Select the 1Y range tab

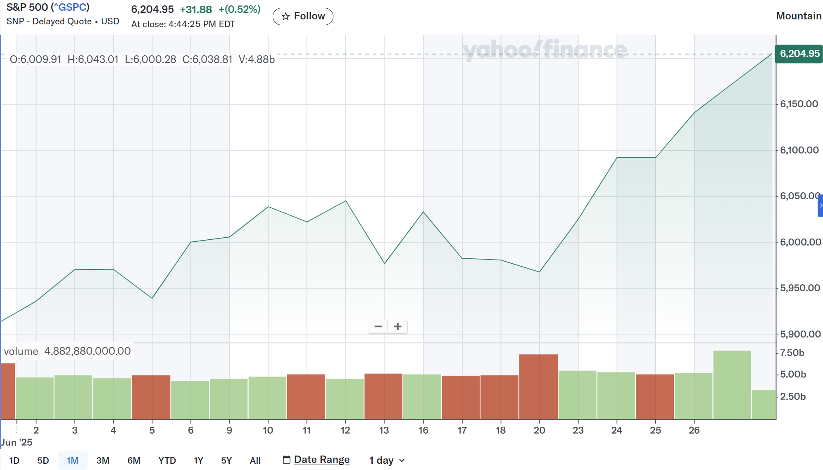(198, 461)
